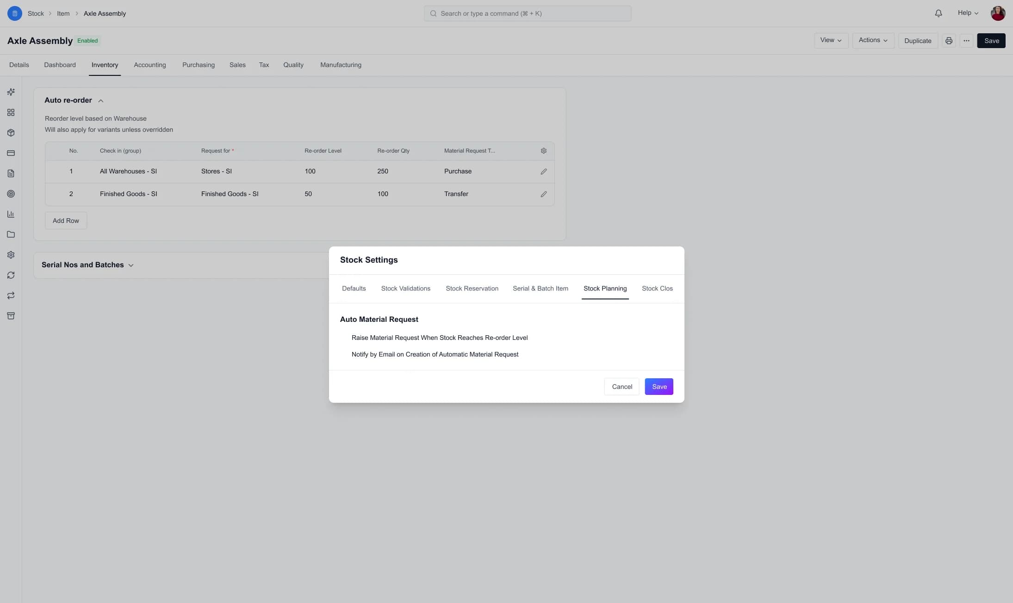Viewport: 1013px width, 603px height.
Task: Open table settings gear in Auto re-order grid
Action: tap(543, 151)
